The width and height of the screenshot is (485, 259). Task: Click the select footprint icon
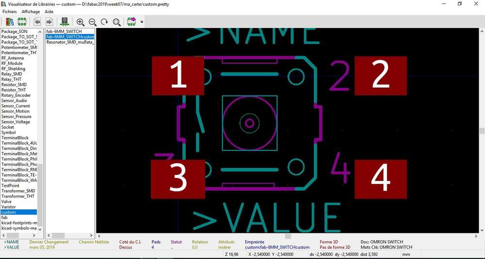coord(22,22)
